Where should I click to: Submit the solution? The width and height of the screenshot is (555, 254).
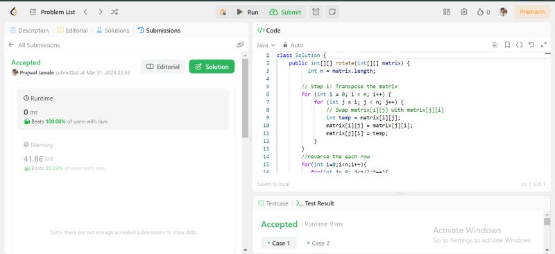point(285,12)
